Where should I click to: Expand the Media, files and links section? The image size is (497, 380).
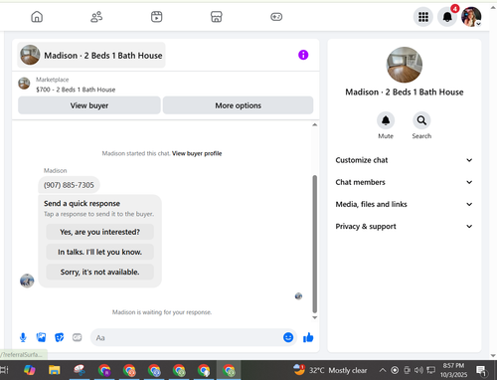405,204
